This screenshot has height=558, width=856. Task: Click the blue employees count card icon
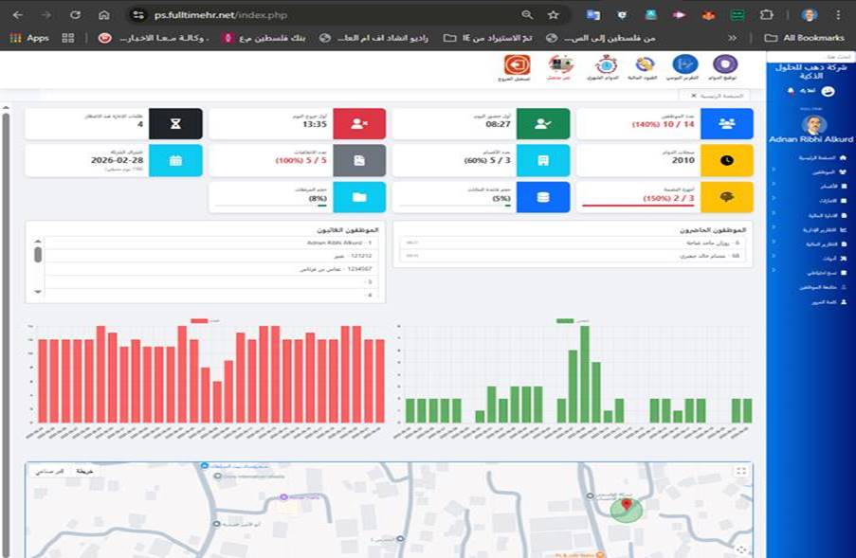coord(726,123)
